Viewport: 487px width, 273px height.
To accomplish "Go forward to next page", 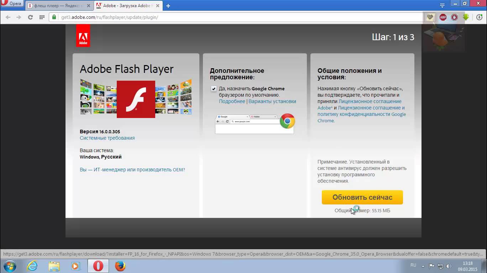I will pos(19,17).
